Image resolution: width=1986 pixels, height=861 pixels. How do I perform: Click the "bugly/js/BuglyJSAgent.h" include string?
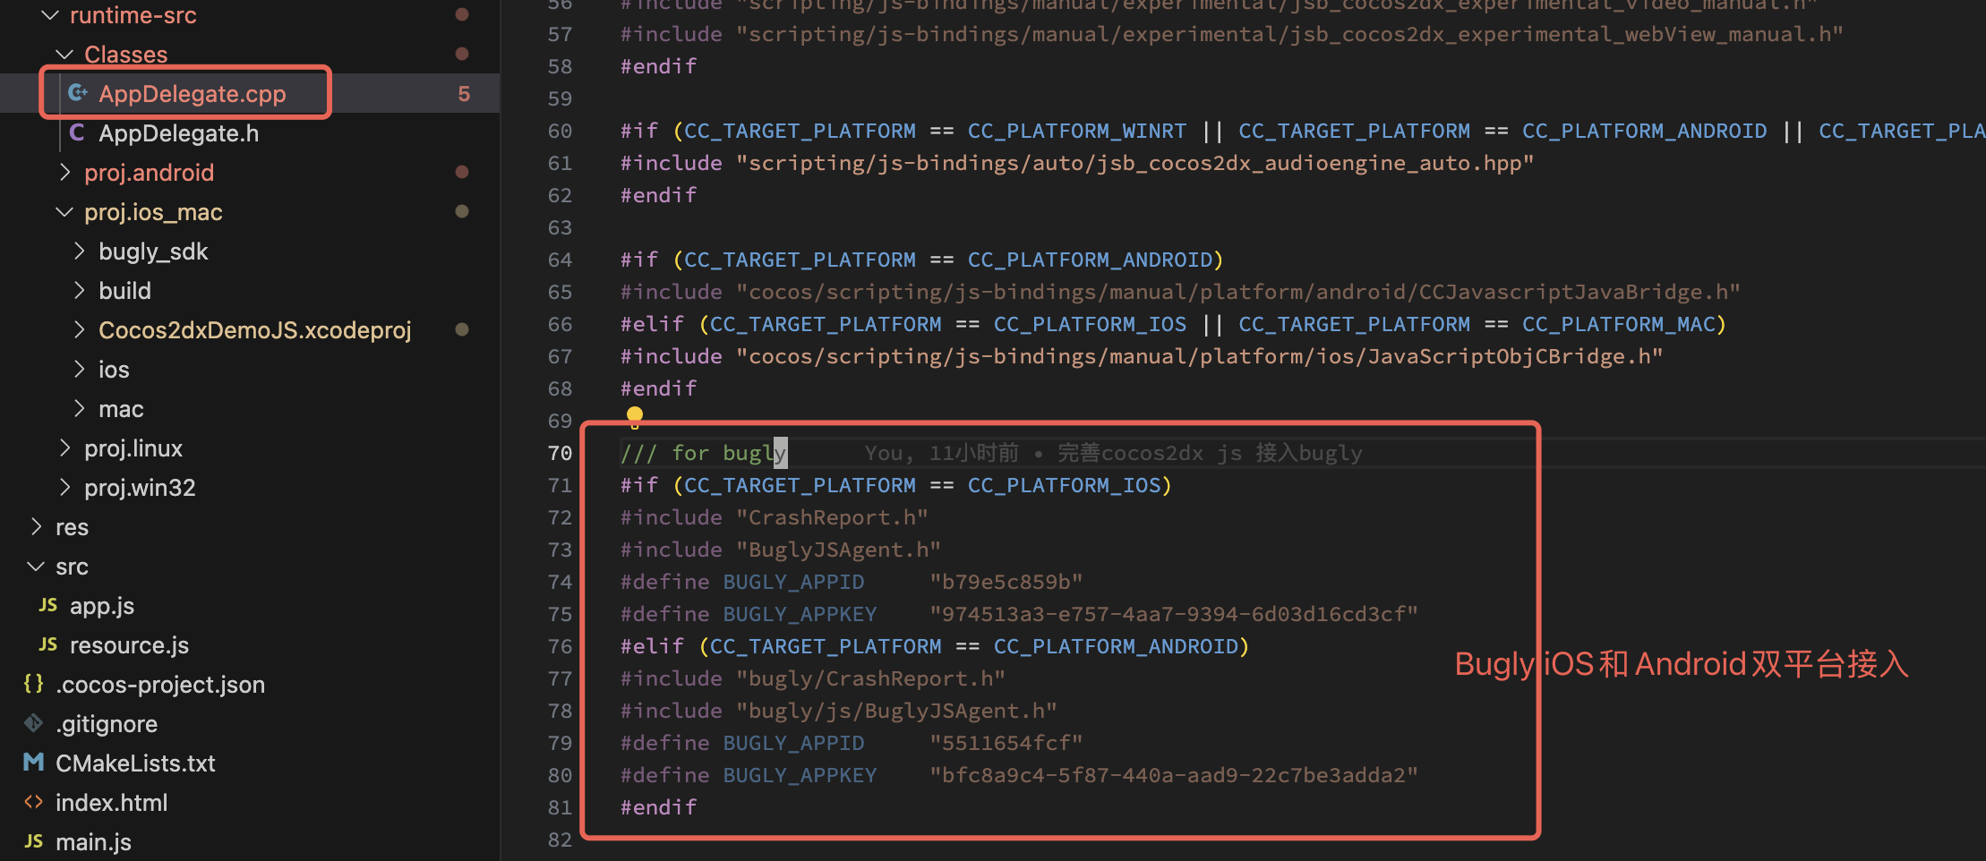tap(896, 711)
